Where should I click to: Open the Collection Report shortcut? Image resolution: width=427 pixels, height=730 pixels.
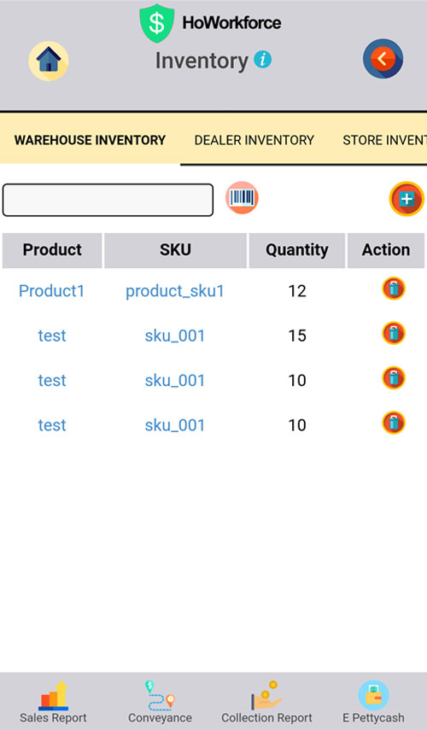[x=266, y=702]
